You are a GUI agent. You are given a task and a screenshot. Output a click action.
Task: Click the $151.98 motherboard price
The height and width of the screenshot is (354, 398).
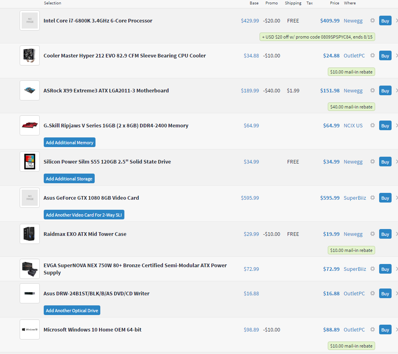click(x=330, y=90)
